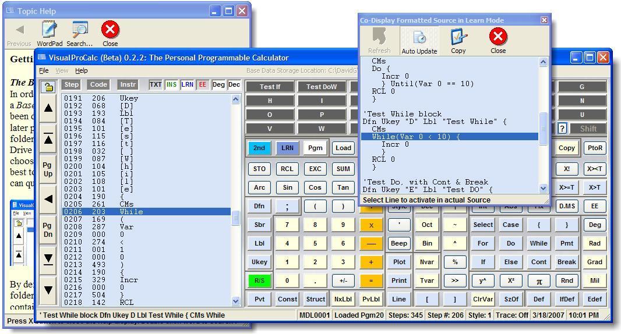Open the File menu
Image resolution: width=621 pixels, height=334 pixels.
[x=44, y=70]
